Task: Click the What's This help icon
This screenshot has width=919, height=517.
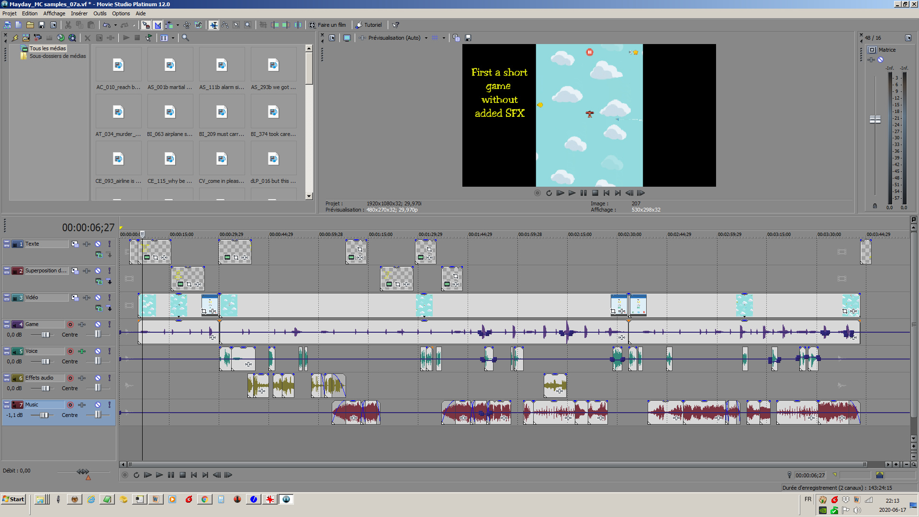Action: (x=395, y=25)
